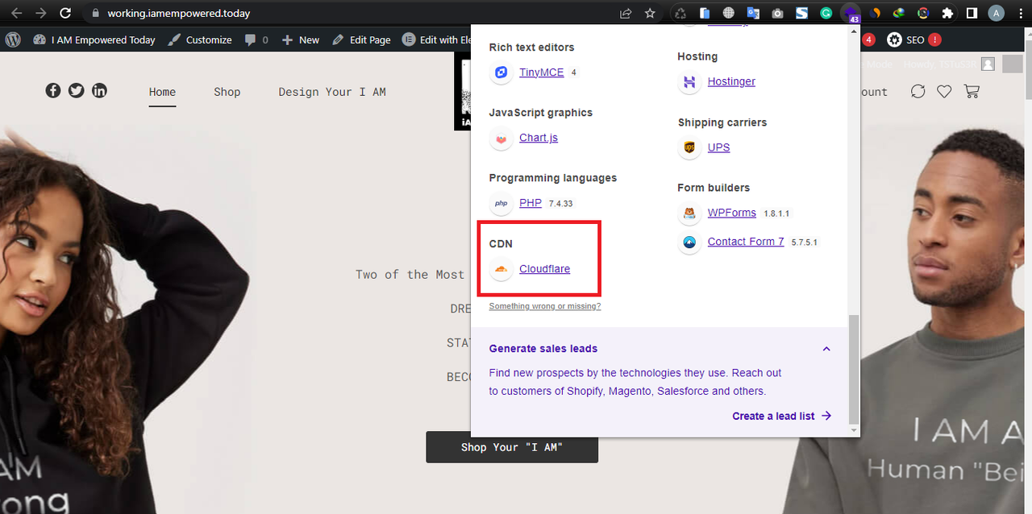Click the compare refresh icon in site header

(918, 92)
